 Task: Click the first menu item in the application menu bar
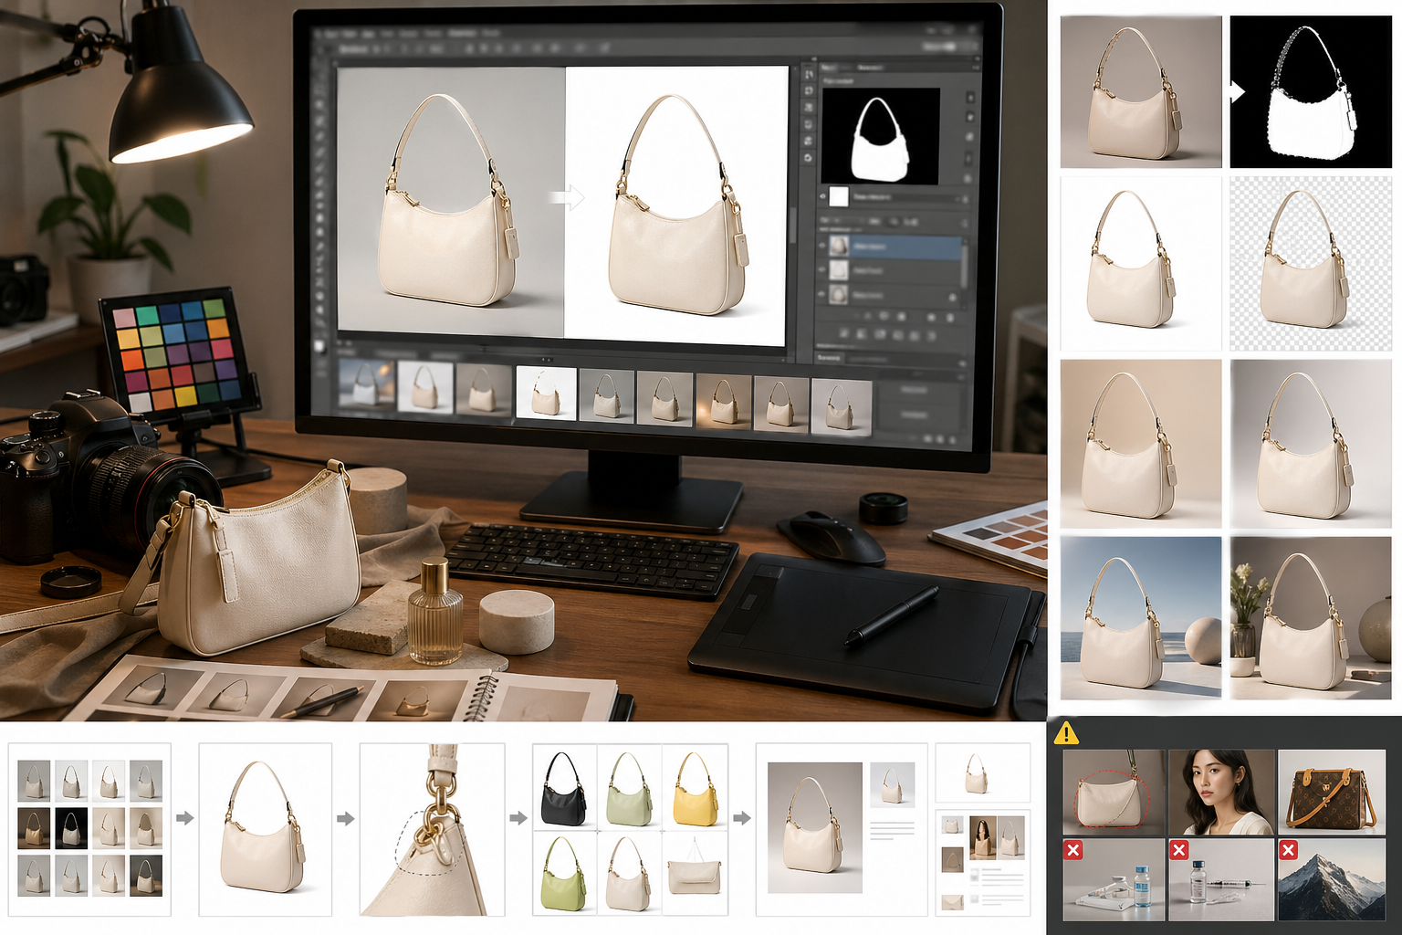(330, 33)
